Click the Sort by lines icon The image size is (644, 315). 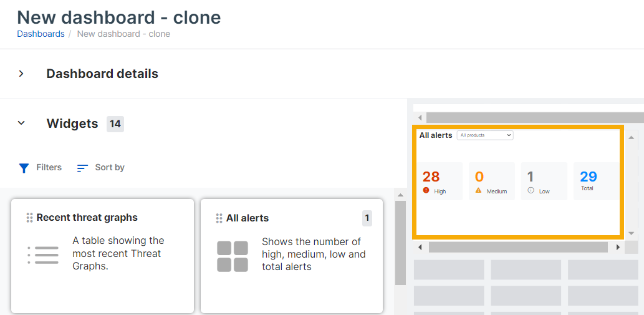[x=82, y=168]
